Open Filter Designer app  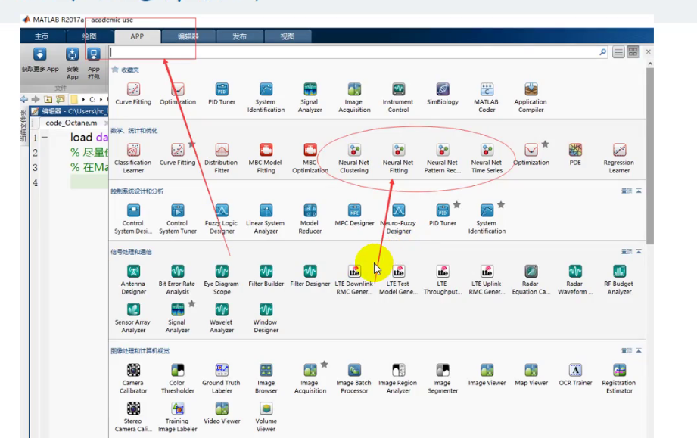click(310, 276)
